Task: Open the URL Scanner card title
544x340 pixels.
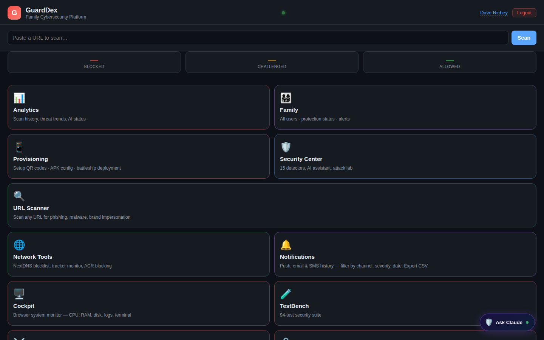Action: [x=31, y=208]
